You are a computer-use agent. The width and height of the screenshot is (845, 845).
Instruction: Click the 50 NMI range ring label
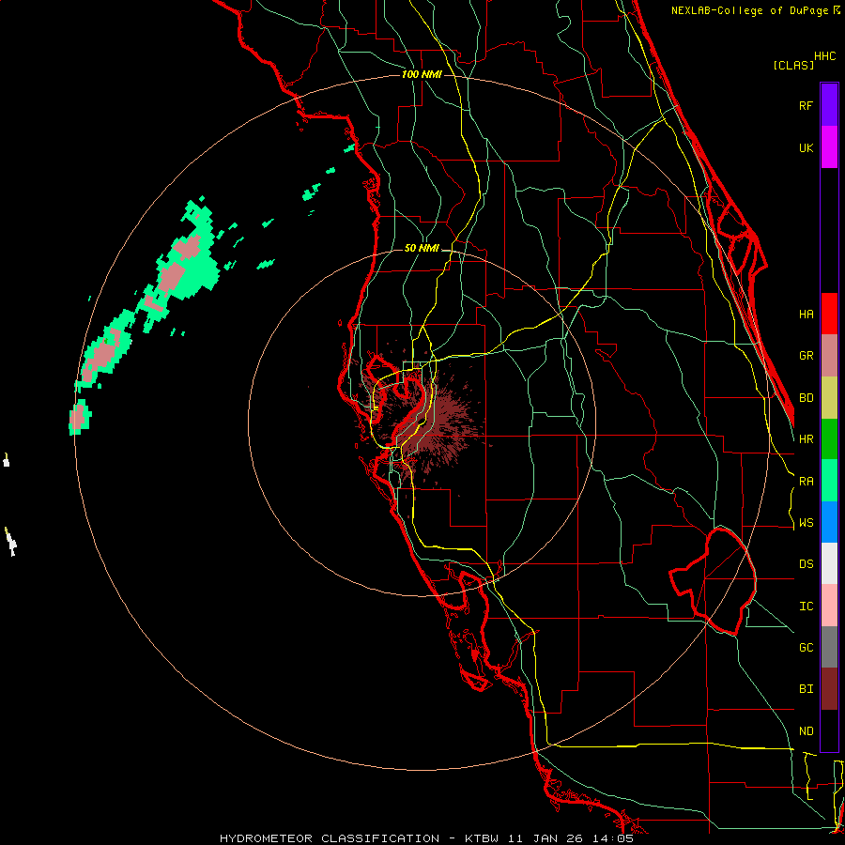(x=422, y=248)
